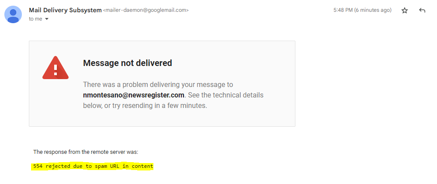Click the "to me" recipient text
Image resolution: width=437 pixels, height=184 pixels.
pos(35,19)
